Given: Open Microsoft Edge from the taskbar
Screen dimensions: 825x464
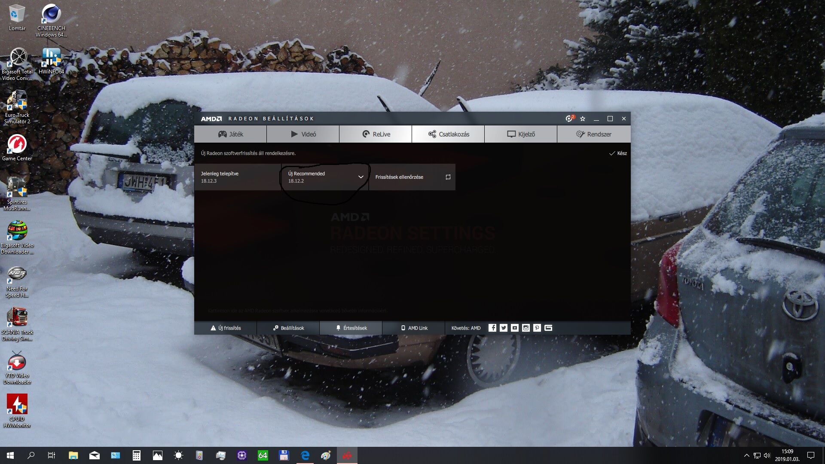Looking at the screenshot, I should tap(305, 455).
